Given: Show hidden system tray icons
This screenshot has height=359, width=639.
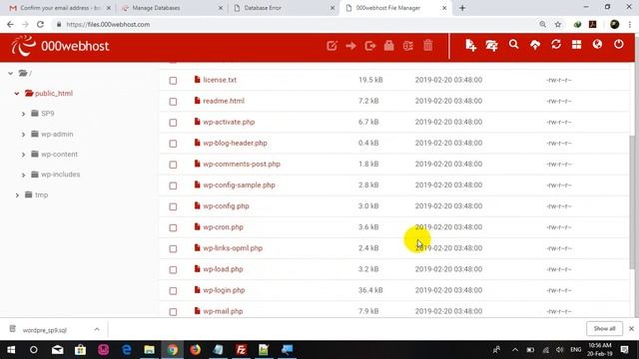Looking at the screenshot, I should point(515,350).
